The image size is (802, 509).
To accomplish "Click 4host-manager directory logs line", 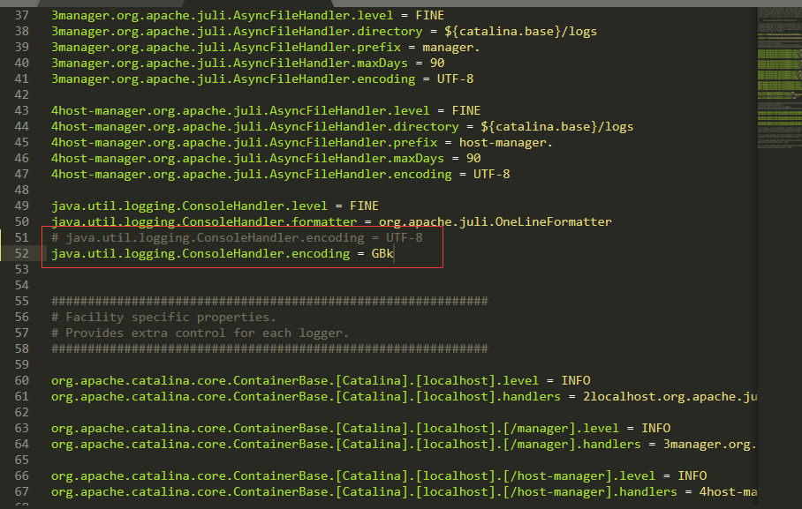I will pyautogui.click(x=342, y=126).
